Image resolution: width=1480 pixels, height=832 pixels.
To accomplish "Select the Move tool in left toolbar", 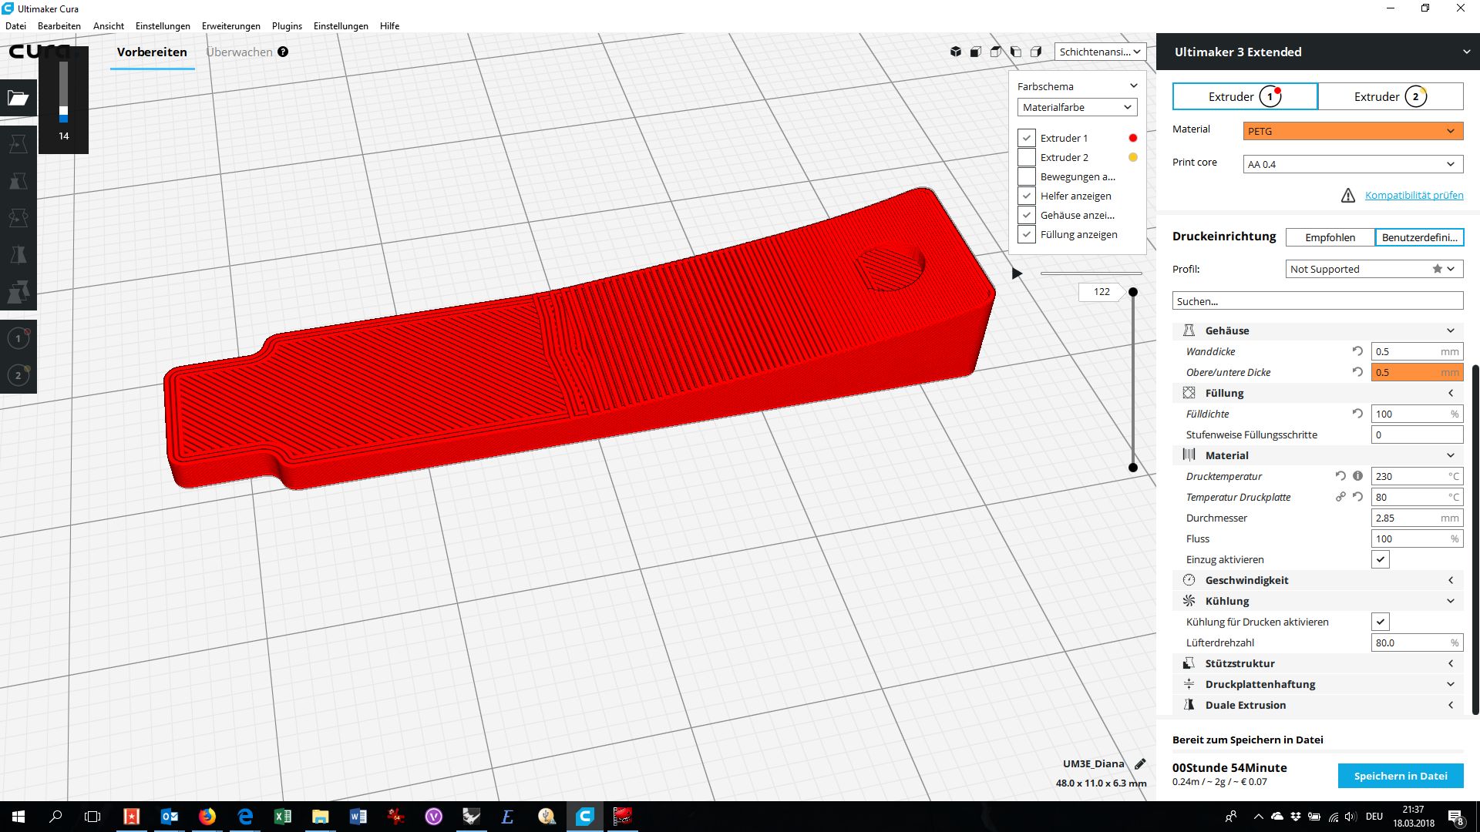I will point(18,144).
